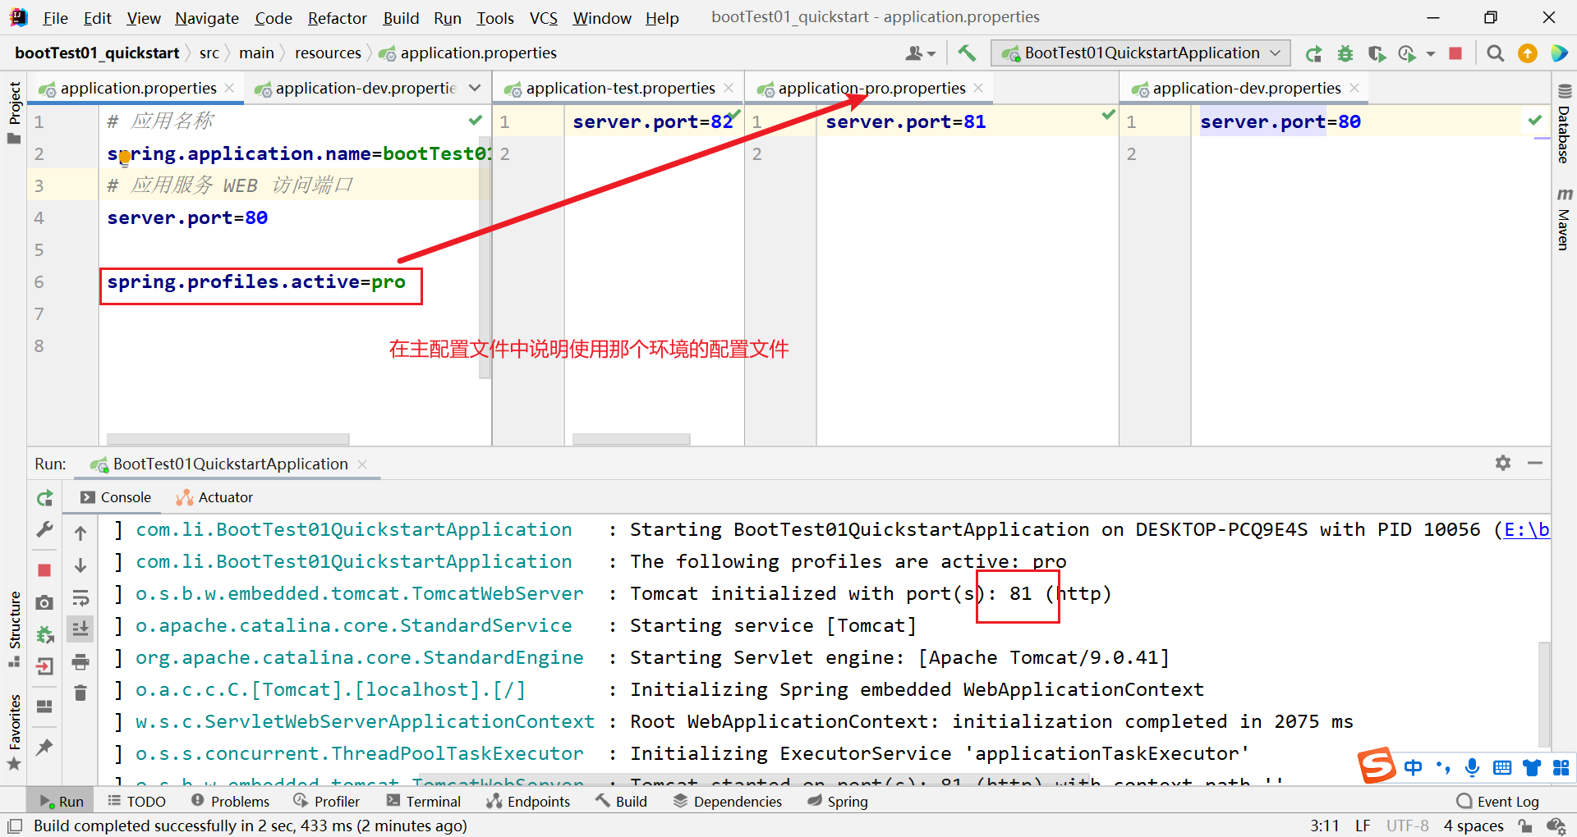Open the user account dropdown arrow
This screenshot has height=837, width=1577.
click(931, 54)
